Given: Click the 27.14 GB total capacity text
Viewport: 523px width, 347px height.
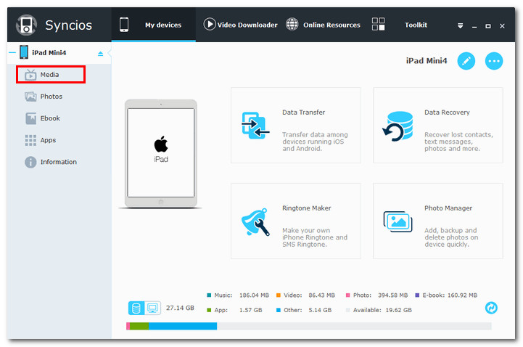Looking at the screenshot, I should tap(180, 308).
